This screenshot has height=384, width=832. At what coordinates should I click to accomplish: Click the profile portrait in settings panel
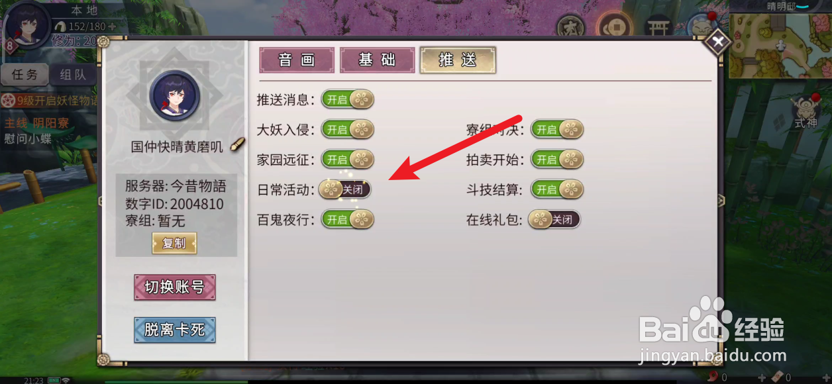point(174,95)
